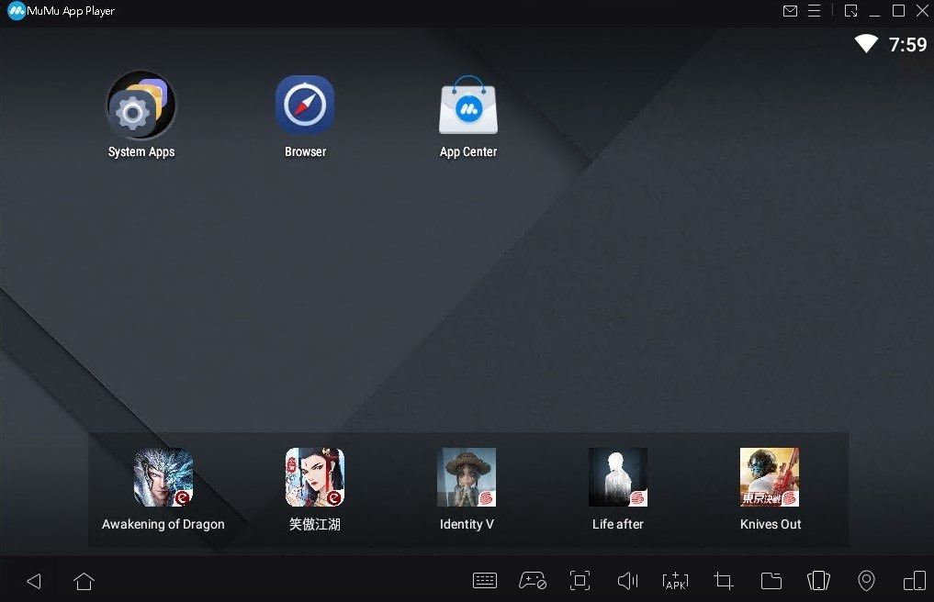Open the App Center
934x602 pixels.
(x=468, y=105)
